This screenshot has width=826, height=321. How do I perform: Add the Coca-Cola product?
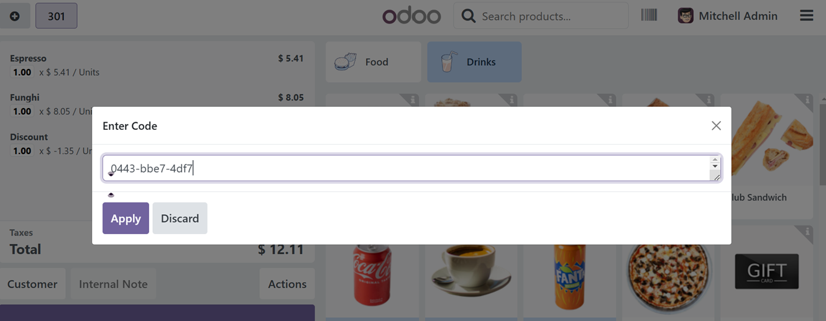point(372,275)
